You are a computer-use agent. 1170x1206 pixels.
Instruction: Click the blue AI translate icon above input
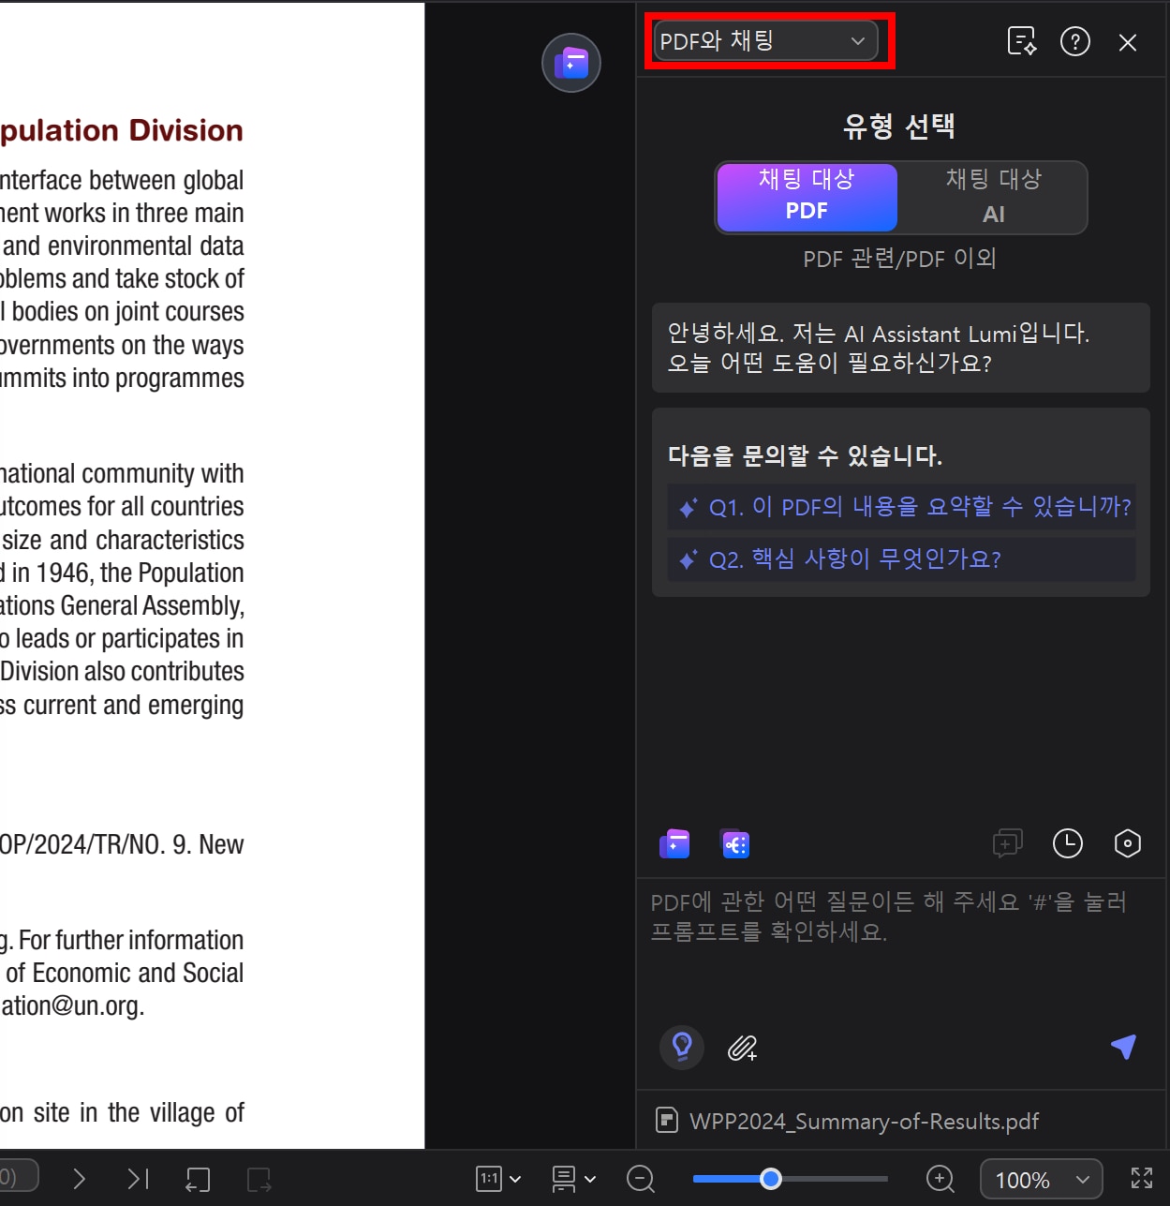point(735,844)
